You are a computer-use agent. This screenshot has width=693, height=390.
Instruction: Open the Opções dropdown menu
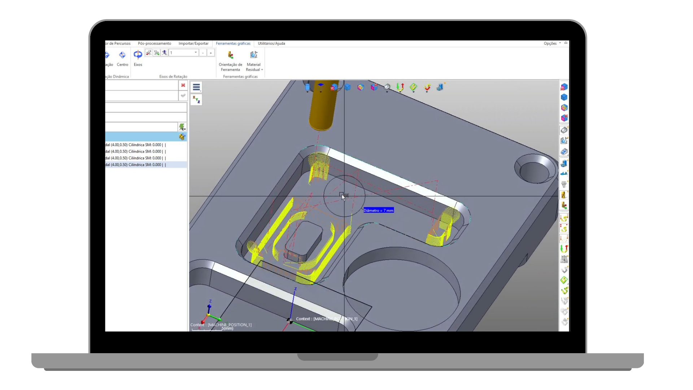552,43
